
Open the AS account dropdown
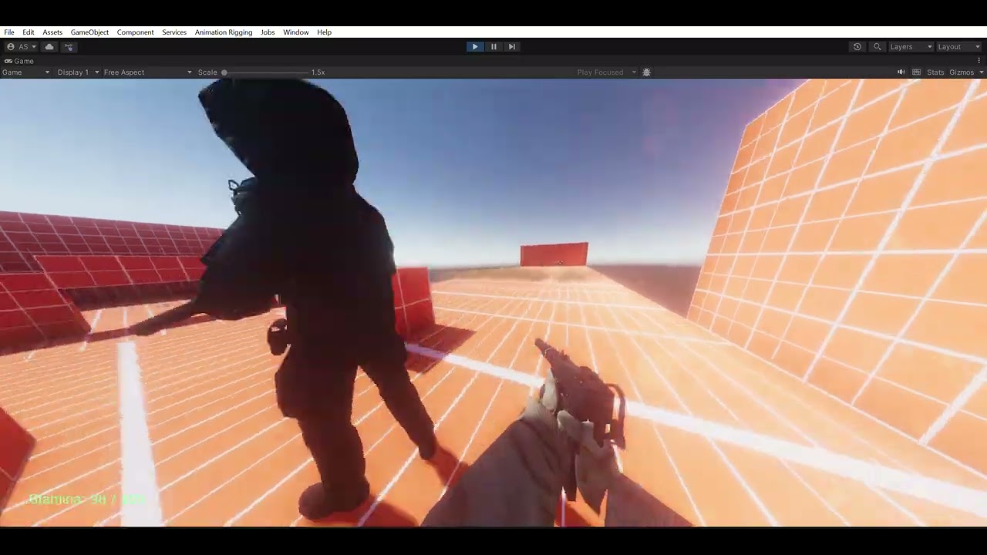tap(22, 47)
